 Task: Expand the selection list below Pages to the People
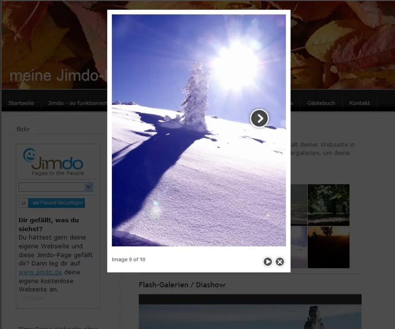click(56, 187)
